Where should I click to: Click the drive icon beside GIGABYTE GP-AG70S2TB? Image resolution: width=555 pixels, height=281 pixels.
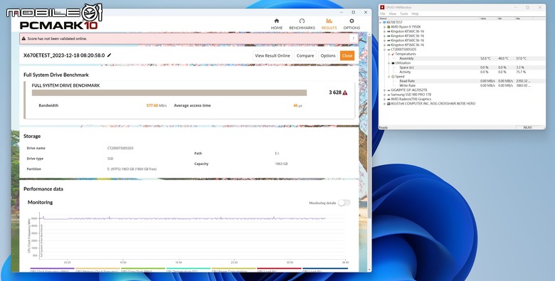(388, 90)
